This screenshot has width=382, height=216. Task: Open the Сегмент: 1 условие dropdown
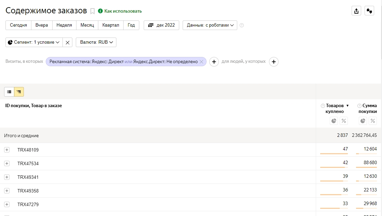(34, 42)
